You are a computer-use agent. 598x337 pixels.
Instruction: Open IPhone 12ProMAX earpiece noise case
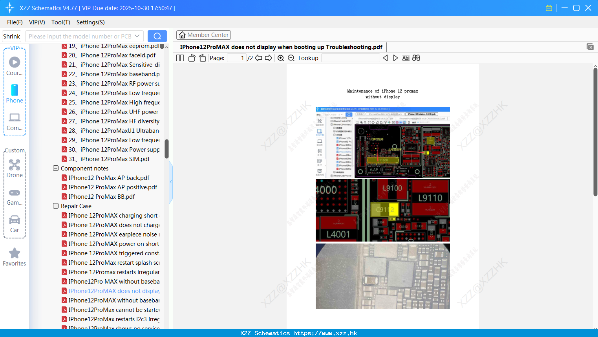(x=111, y=234)
